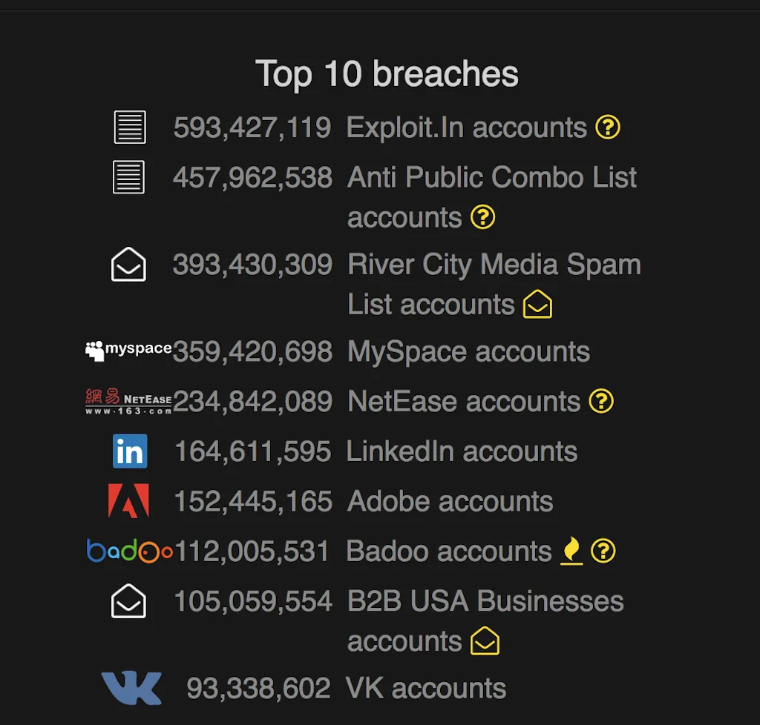Image resolution: width=760 pixels, height=725 pixels.
Task: Click the envelope icon next to River City Media
Action: tap(128, 264)
